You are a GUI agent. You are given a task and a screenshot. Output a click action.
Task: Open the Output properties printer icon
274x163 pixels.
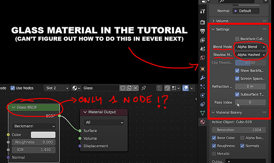click(x=203, y=31)
